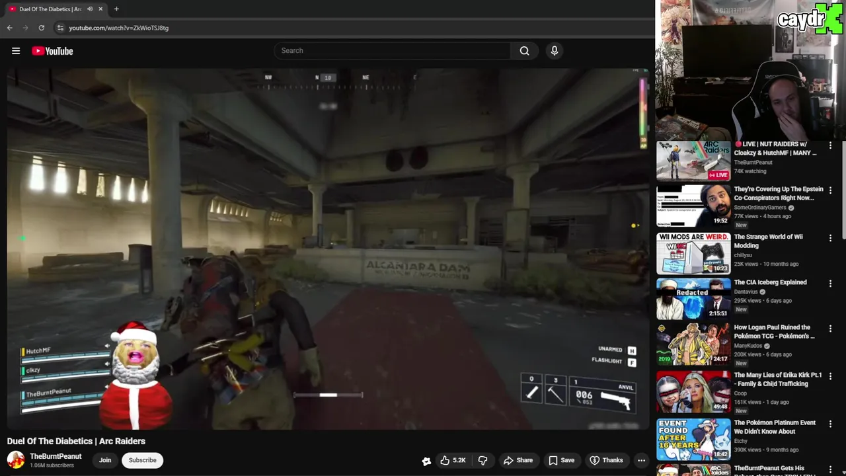Click '74K watching' text
This screenshot has width=846, height=476.
[750, 171]
